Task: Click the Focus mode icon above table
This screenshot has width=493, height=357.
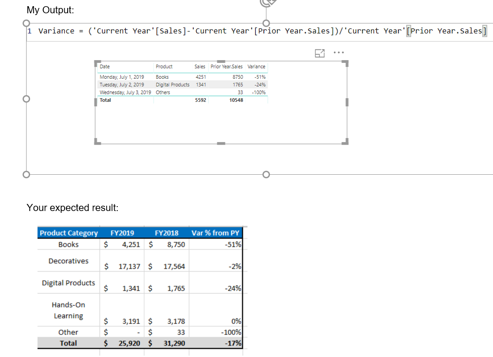Action: point(320,53)
